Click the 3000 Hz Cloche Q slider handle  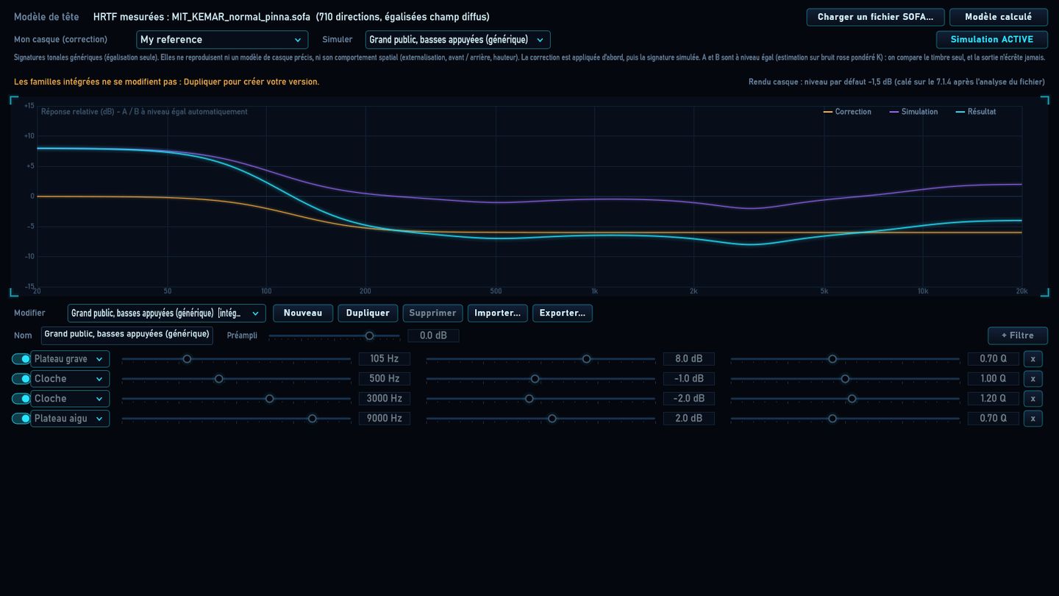click(x=852, y=399)
